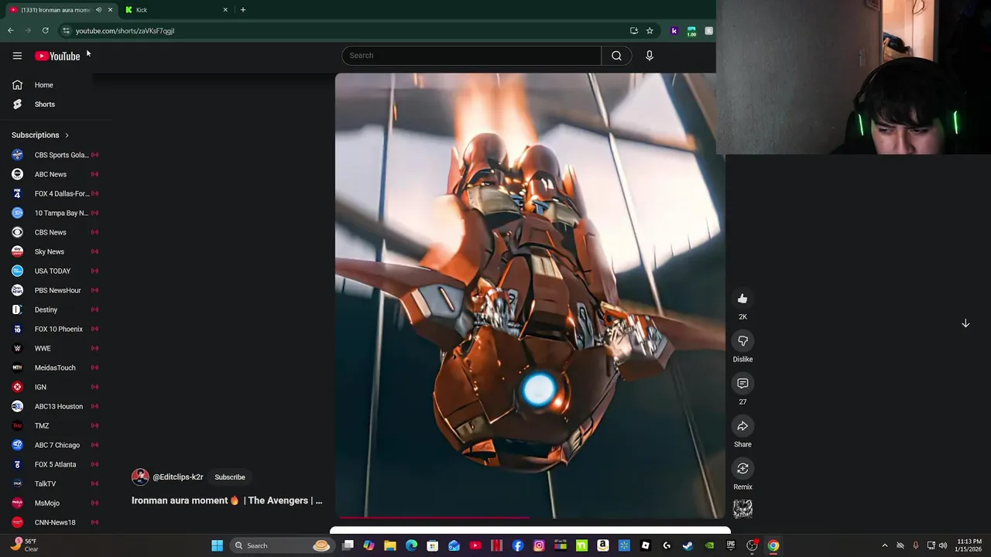Bookmark this page with the star
This screenshot has width=991, height=557.
click(650, 31)
